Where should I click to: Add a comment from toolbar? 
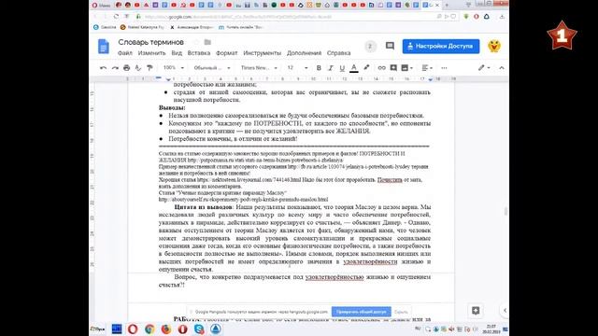[393, 68]
